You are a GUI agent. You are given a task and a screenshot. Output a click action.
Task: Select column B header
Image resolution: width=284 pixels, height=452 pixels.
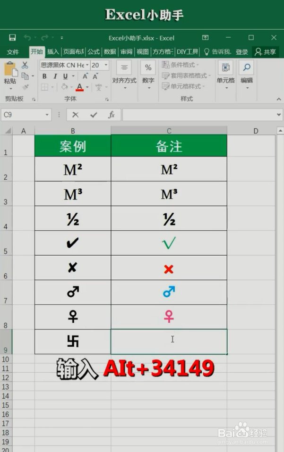coord(73,131)
